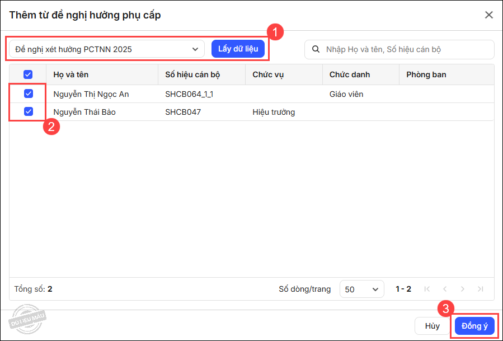Click the Phòng ban column header
Screen dimensions: 503x341
click(x=426, y=74)
